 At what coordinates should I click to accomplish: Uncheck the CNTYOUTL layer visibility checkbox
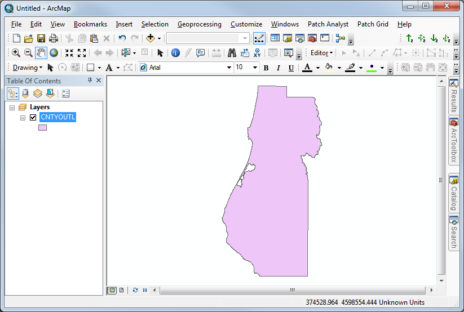point(33,117)
